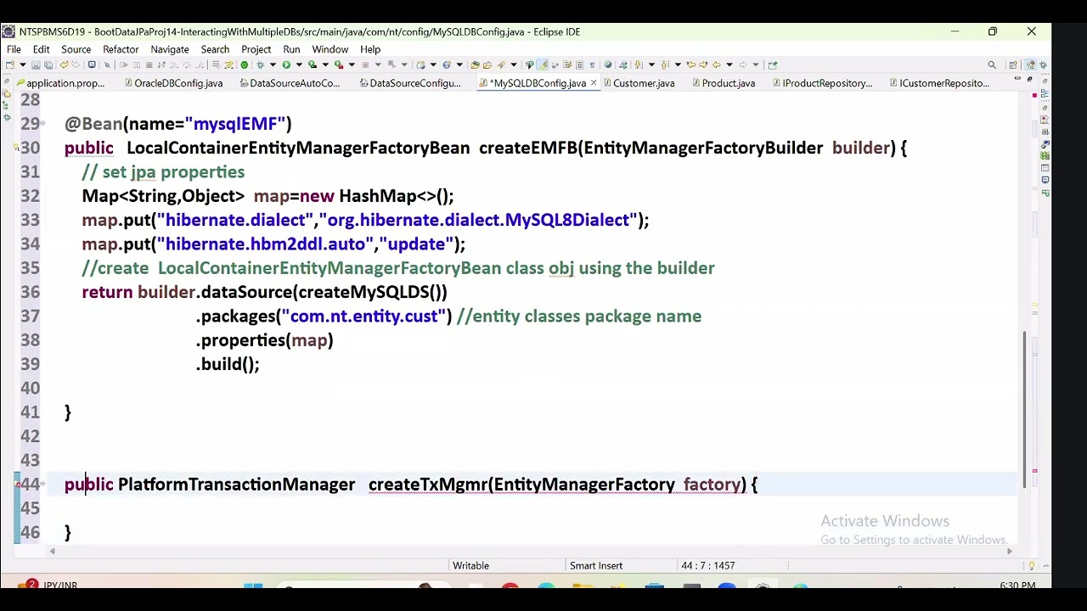Screen dimensions: 1087x611
Task: Open the Coverage dropdown arrow
Action: [325, 64]
